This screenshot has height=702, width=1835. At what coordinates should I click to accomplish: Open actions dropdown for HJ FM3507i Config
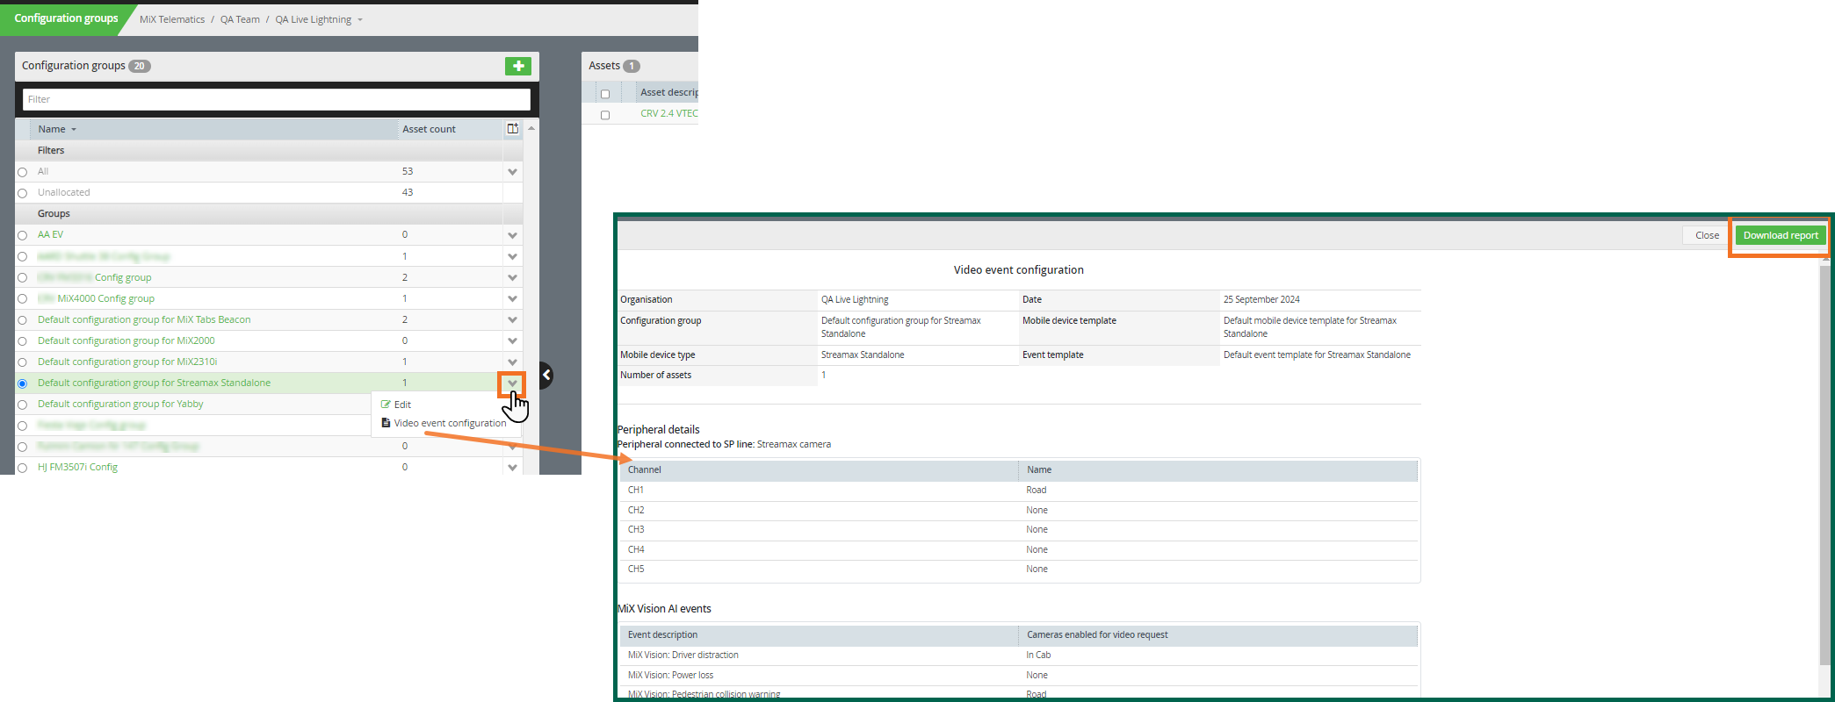click(x=513, y=467)
